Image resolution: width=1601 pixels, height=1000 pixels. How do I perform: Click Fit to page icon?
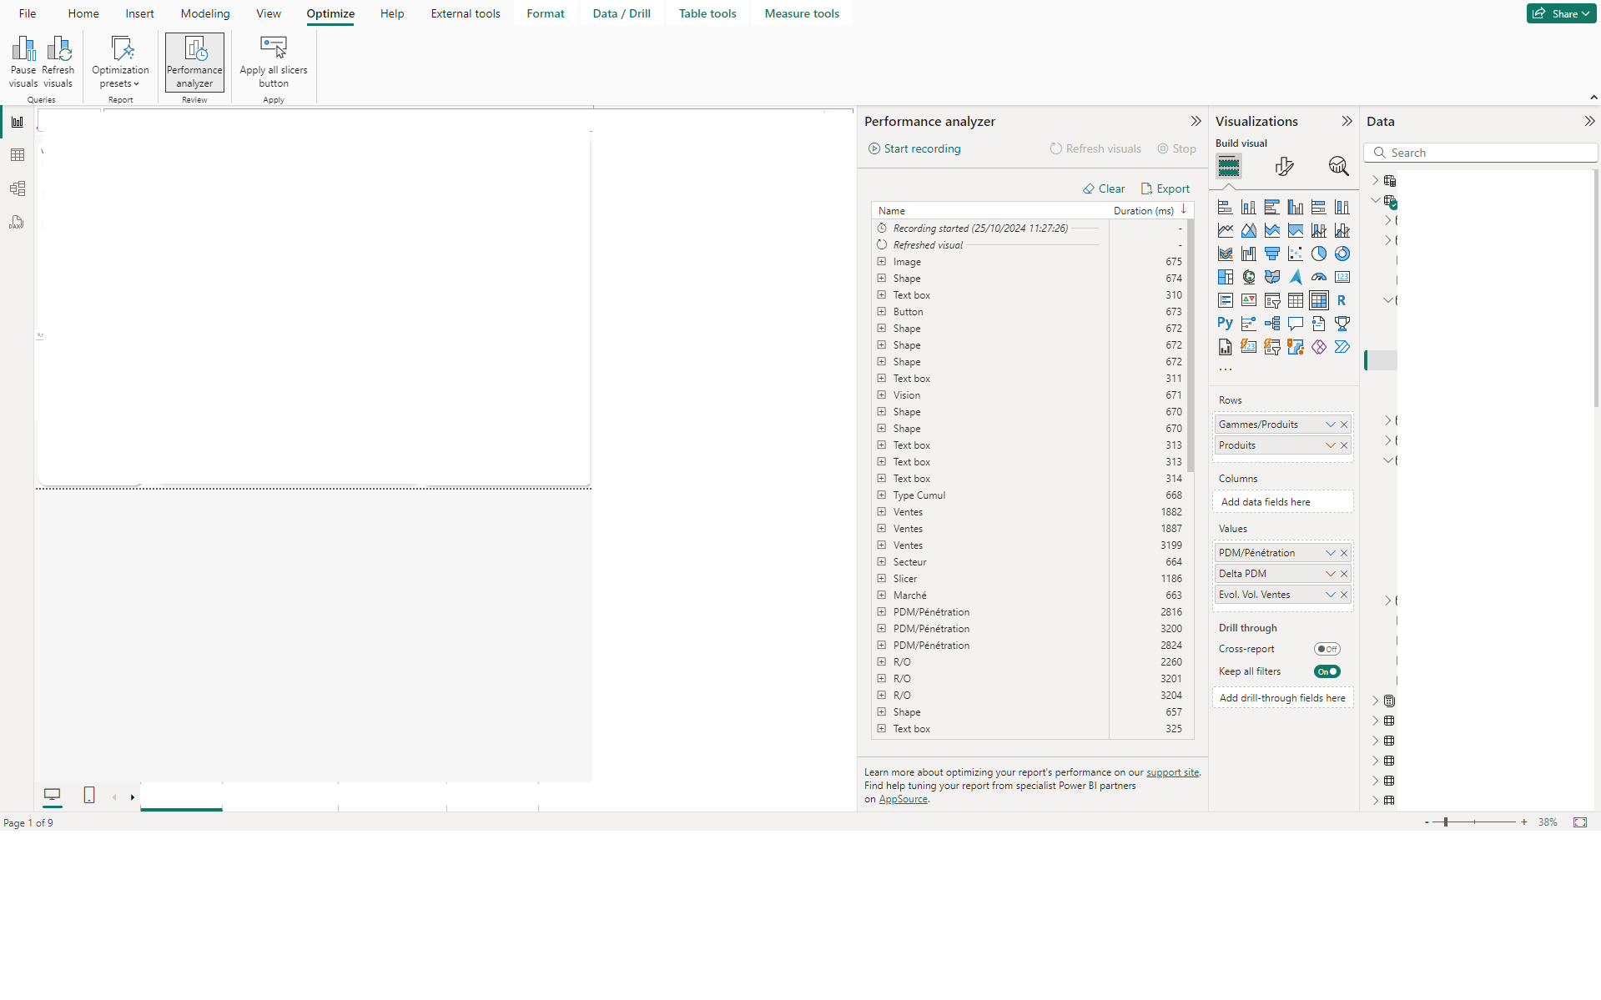coord(1580,822)
